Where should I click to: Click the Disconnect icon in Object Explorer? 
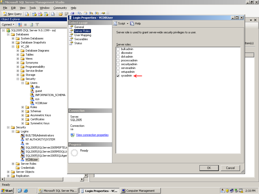[x=20, y=25]
